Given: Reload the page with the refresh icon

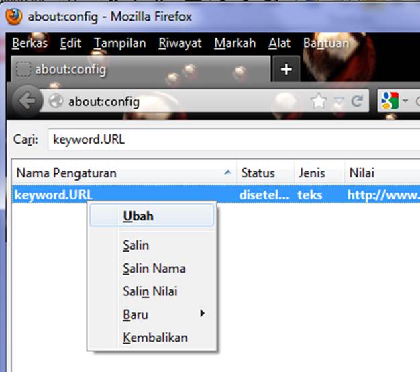Looking at the screenshot, I should pos(357,101).
